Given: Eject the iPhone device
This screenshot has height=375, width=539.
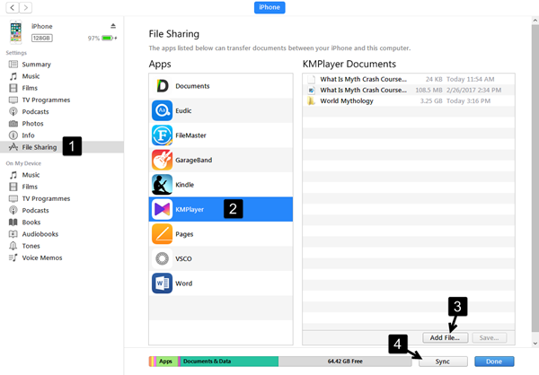Looking at the screenshot, I should point(113,26).
